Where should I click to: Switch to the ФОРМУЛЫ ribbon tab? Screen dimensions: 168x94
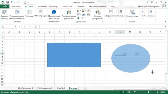tap(67, 7)
